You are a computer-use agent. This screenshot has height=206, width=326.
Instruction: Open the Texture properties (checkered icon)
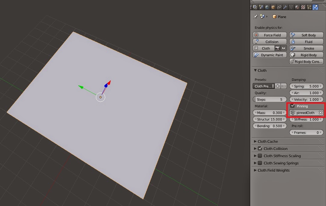303,7
